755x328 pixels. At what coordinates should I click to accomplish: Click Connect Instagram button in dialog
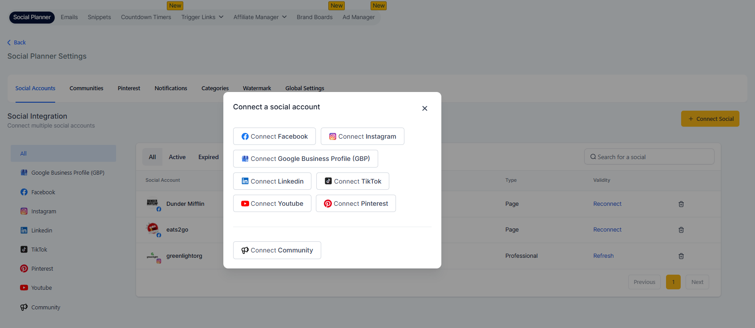pos(363,136)
